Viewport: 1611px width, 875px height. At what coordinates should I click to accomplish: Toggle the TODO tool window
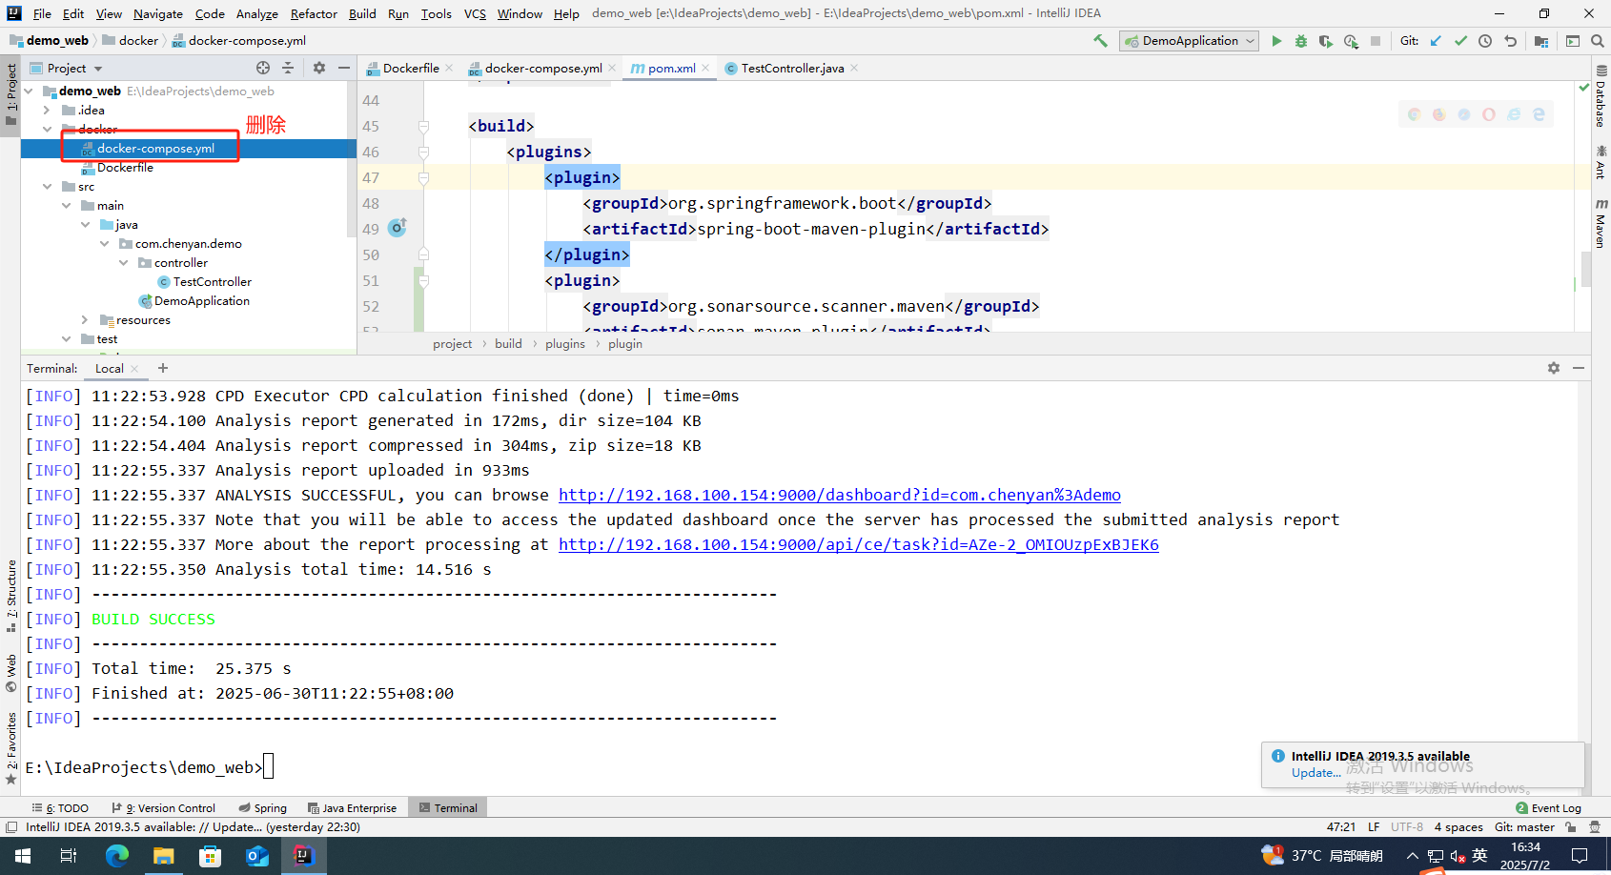click(60, 807)
